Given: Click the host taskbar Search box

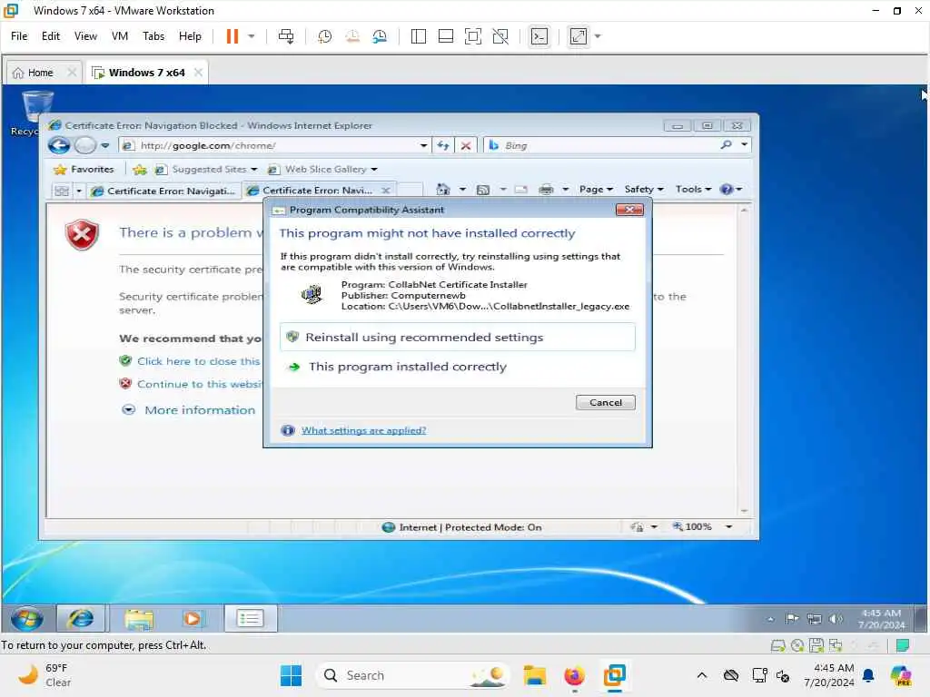Looking at the screenshot, I should pyautogui.click(x=413, y=675).
